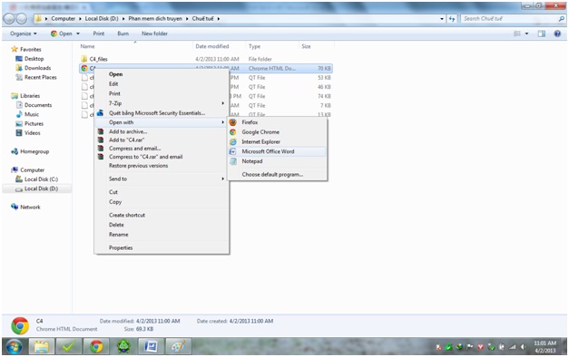Select Recent Places in Favorites
The height and width of the screenshot is (357, 569).
pyautogui.click(x=41, y=77)
